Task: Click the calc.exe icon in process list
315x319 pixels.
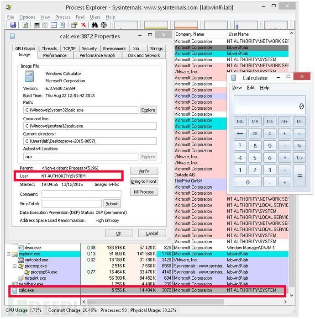Action: click(x=15, y=291)
